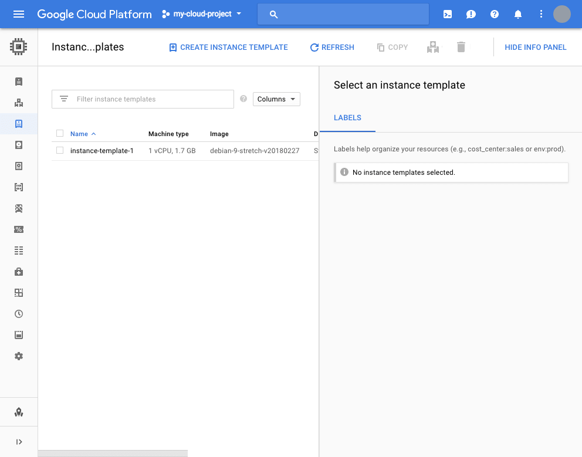
Task: Activate Cloud Shell from the header
Action: (x=448, y=14)
